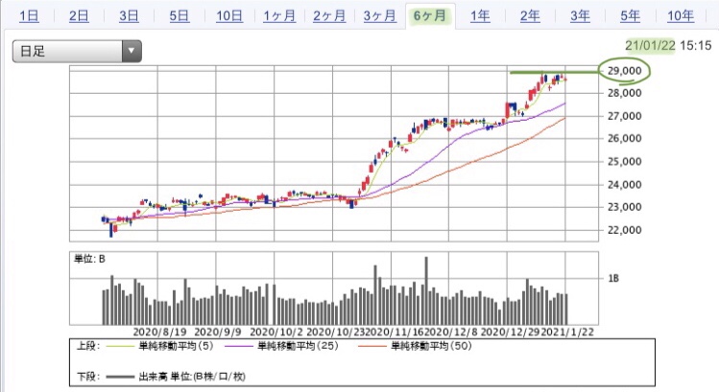Click the 2020/11/16 date axis label
This screenshot has height=392, width=719.
pyautogui.click(x=396, y=332)
